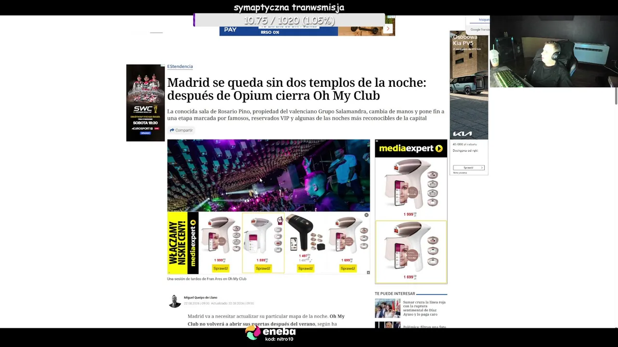Click Sprawdź under the 1 599 epilator
618x347 pixels.
coord(263,268)
